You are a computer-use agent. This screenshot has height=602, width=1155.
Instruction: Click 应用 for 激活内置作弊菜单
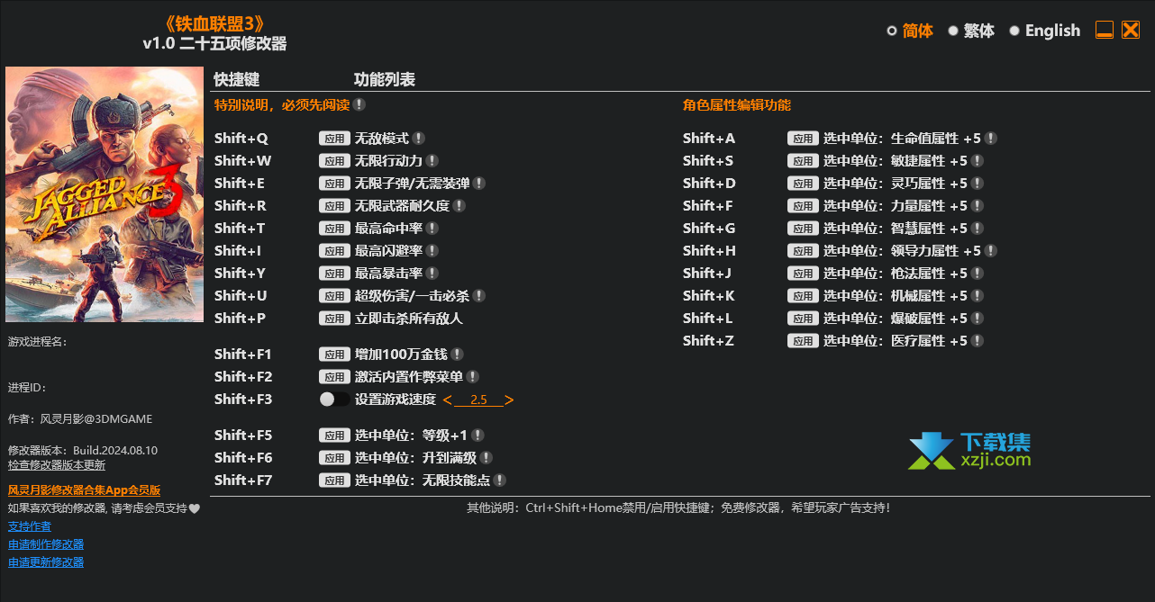335,377
